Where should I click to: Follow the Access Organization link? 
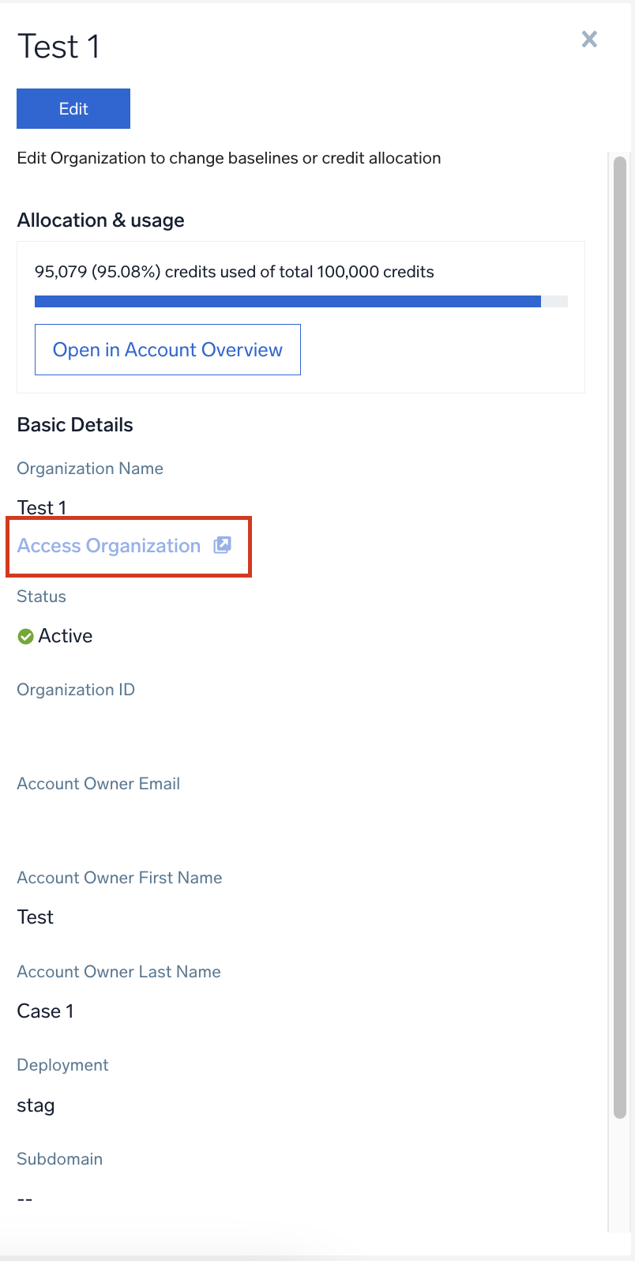(x=109, y=546)
